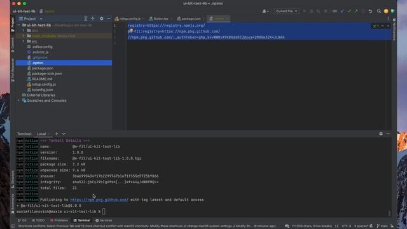Open the npm.pkg.github.com link in terminal
Image resolution: width=407 pixels, height=229 pixels.
point(99,200)
